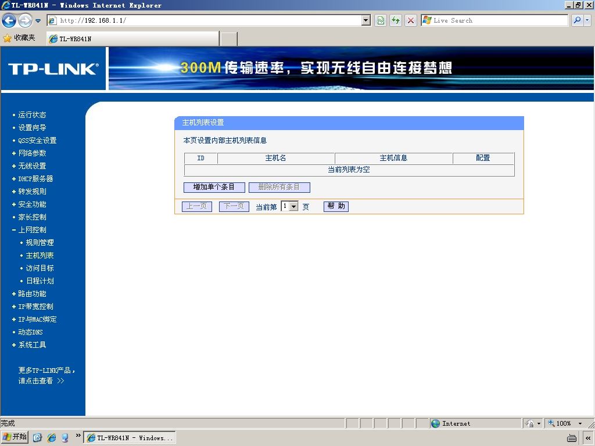This screenshot has width=595, height=446.
Task: Open a new blank tab
Action: click(229, 39)
